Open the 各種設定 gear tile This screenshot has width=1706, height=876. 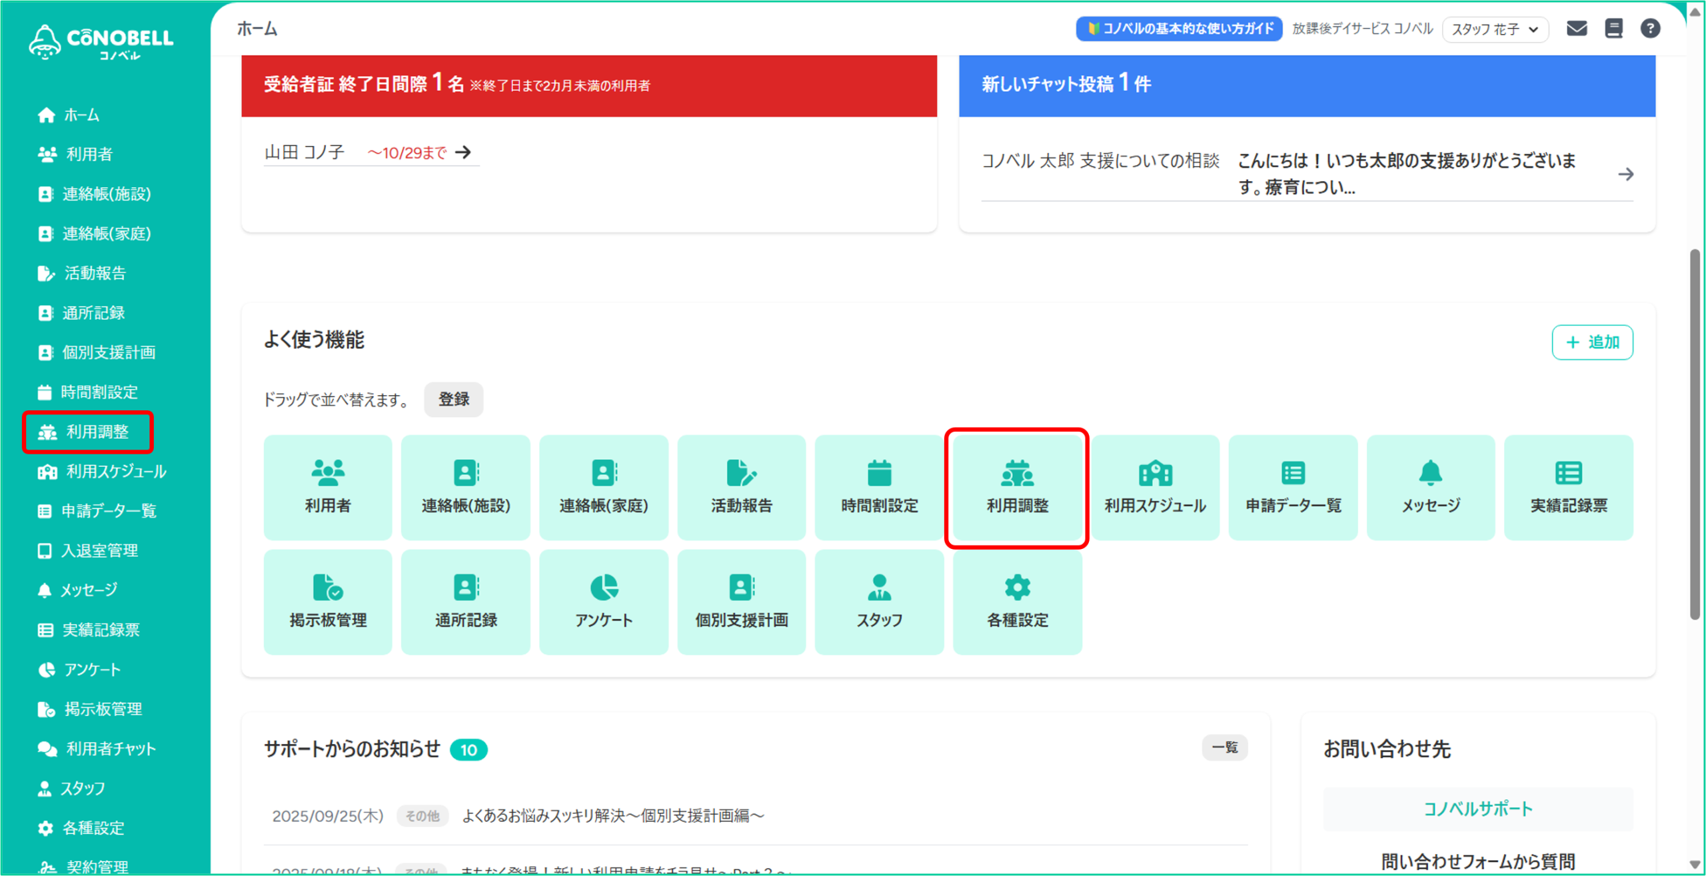1017,602
